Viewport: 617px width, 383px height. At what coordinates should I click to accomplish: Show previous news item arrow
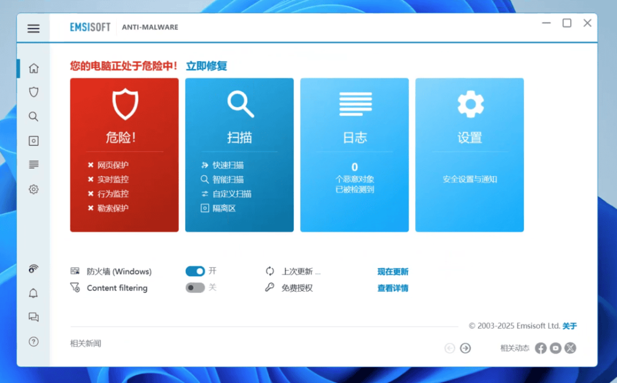(x=450, y=348)
